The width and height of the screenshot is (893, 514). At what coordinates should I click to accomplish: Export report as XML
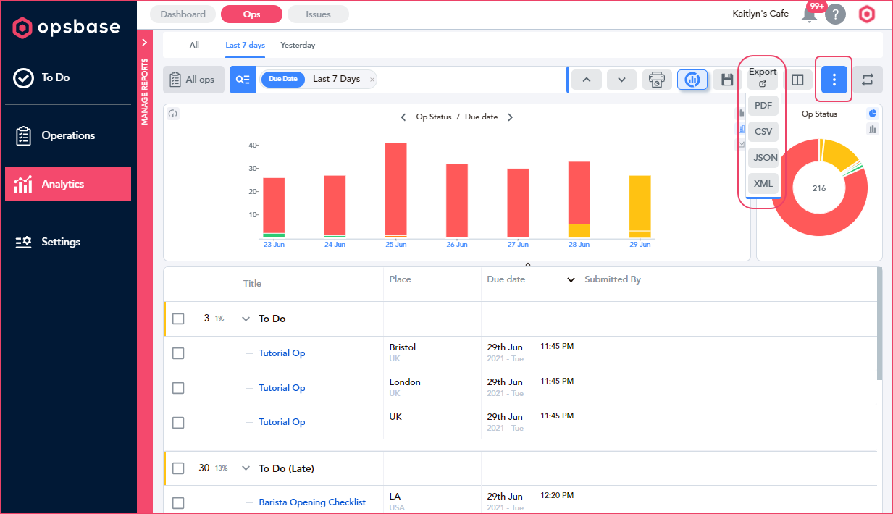point(763,183)
